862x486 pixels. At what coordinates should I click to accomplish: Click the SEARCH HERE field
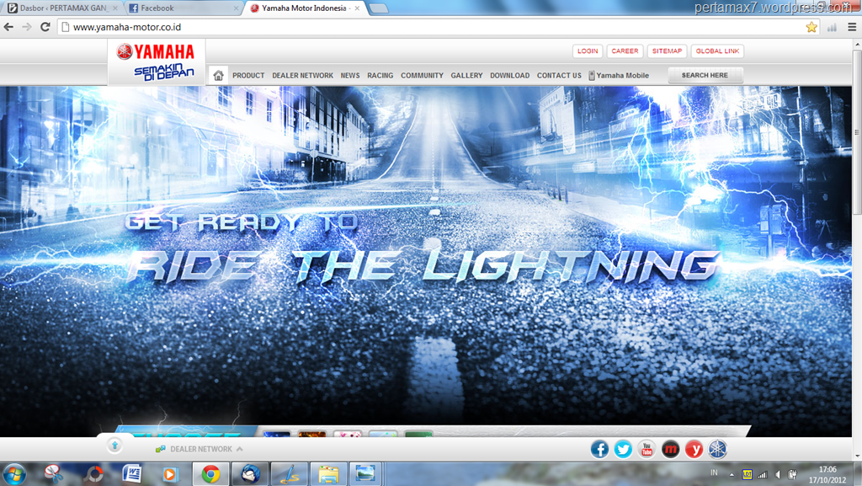pyautogui.click(x=705, y=75)
